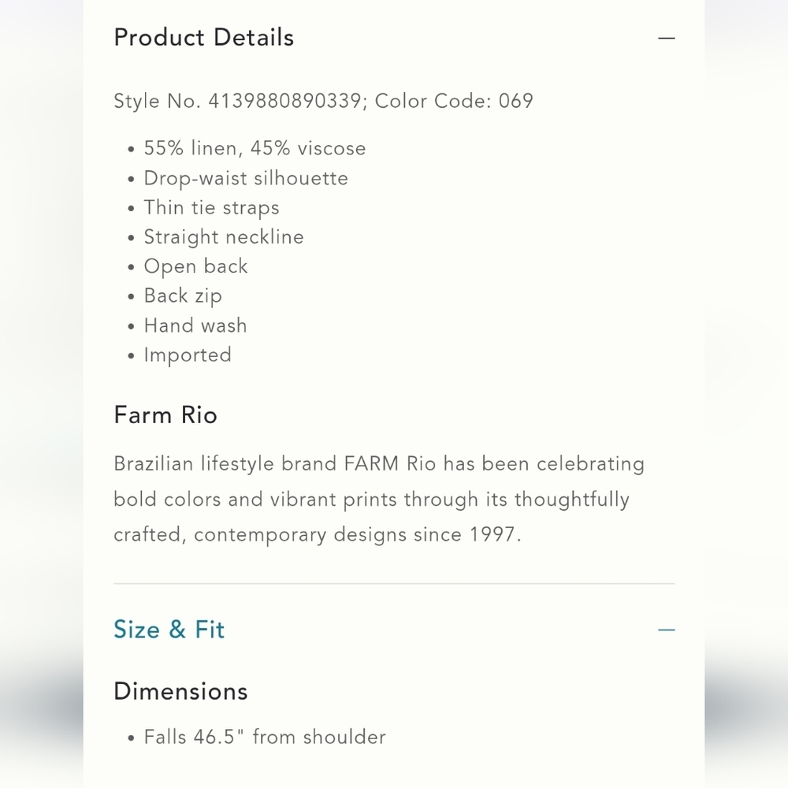Select the Color Code: 069 text
788x788 pixels.
[454, 101]
